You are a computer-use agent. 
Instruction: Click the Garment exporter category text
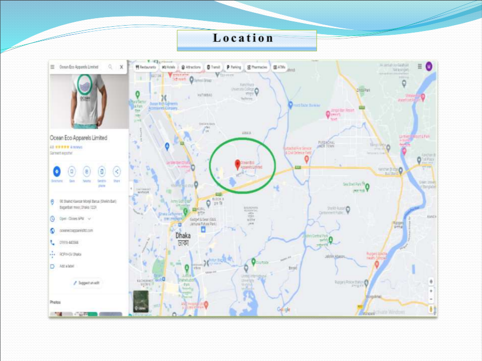click(61, 153)
